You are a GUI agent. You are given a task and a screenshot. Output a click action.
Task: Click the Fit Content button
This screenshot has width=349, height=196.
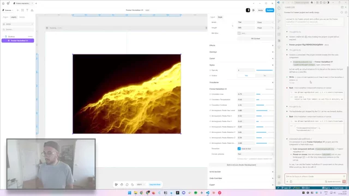tap(256, 39)
